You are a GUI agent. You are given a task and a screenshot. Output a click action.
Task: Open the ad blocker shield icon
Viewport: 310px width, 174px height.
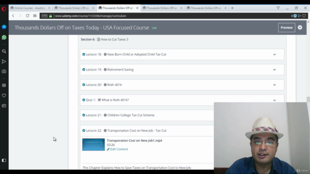295,16
